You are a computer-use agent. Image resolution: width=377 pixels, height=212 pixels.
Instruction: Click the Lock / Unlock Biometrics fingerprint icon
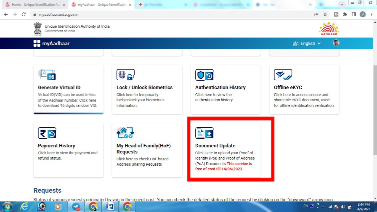tap(126, 75)
